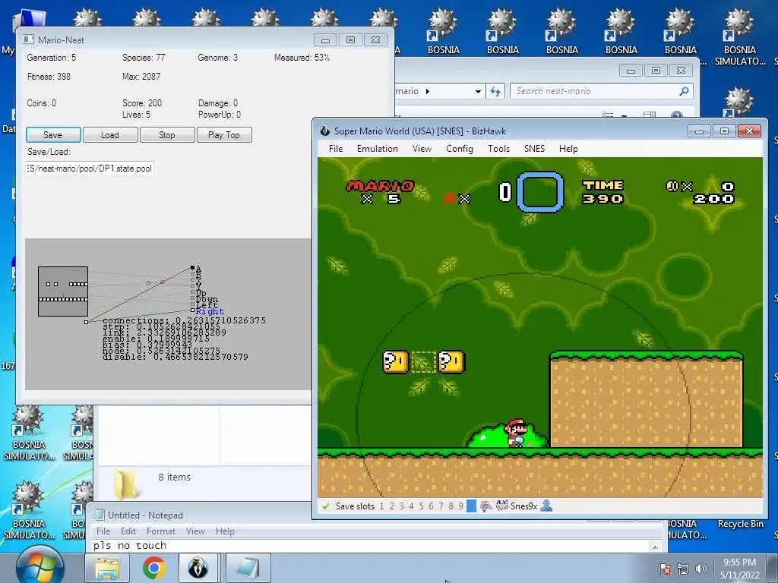The width and height of the screenshot is (778, 583).
Task: Click the blue user profile icon in BizHawk
Action: pyautogui.click(x=546, y=506)
